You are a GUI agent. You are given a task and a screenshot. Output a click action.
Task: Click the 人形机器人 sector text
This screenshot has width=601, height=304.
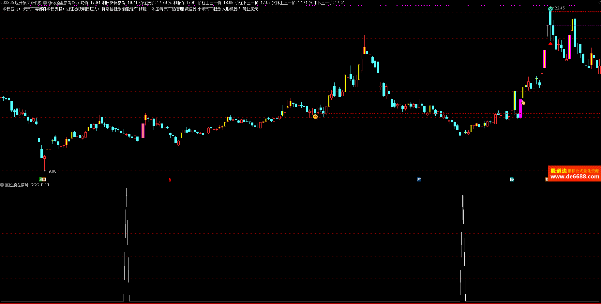(232, 9)
